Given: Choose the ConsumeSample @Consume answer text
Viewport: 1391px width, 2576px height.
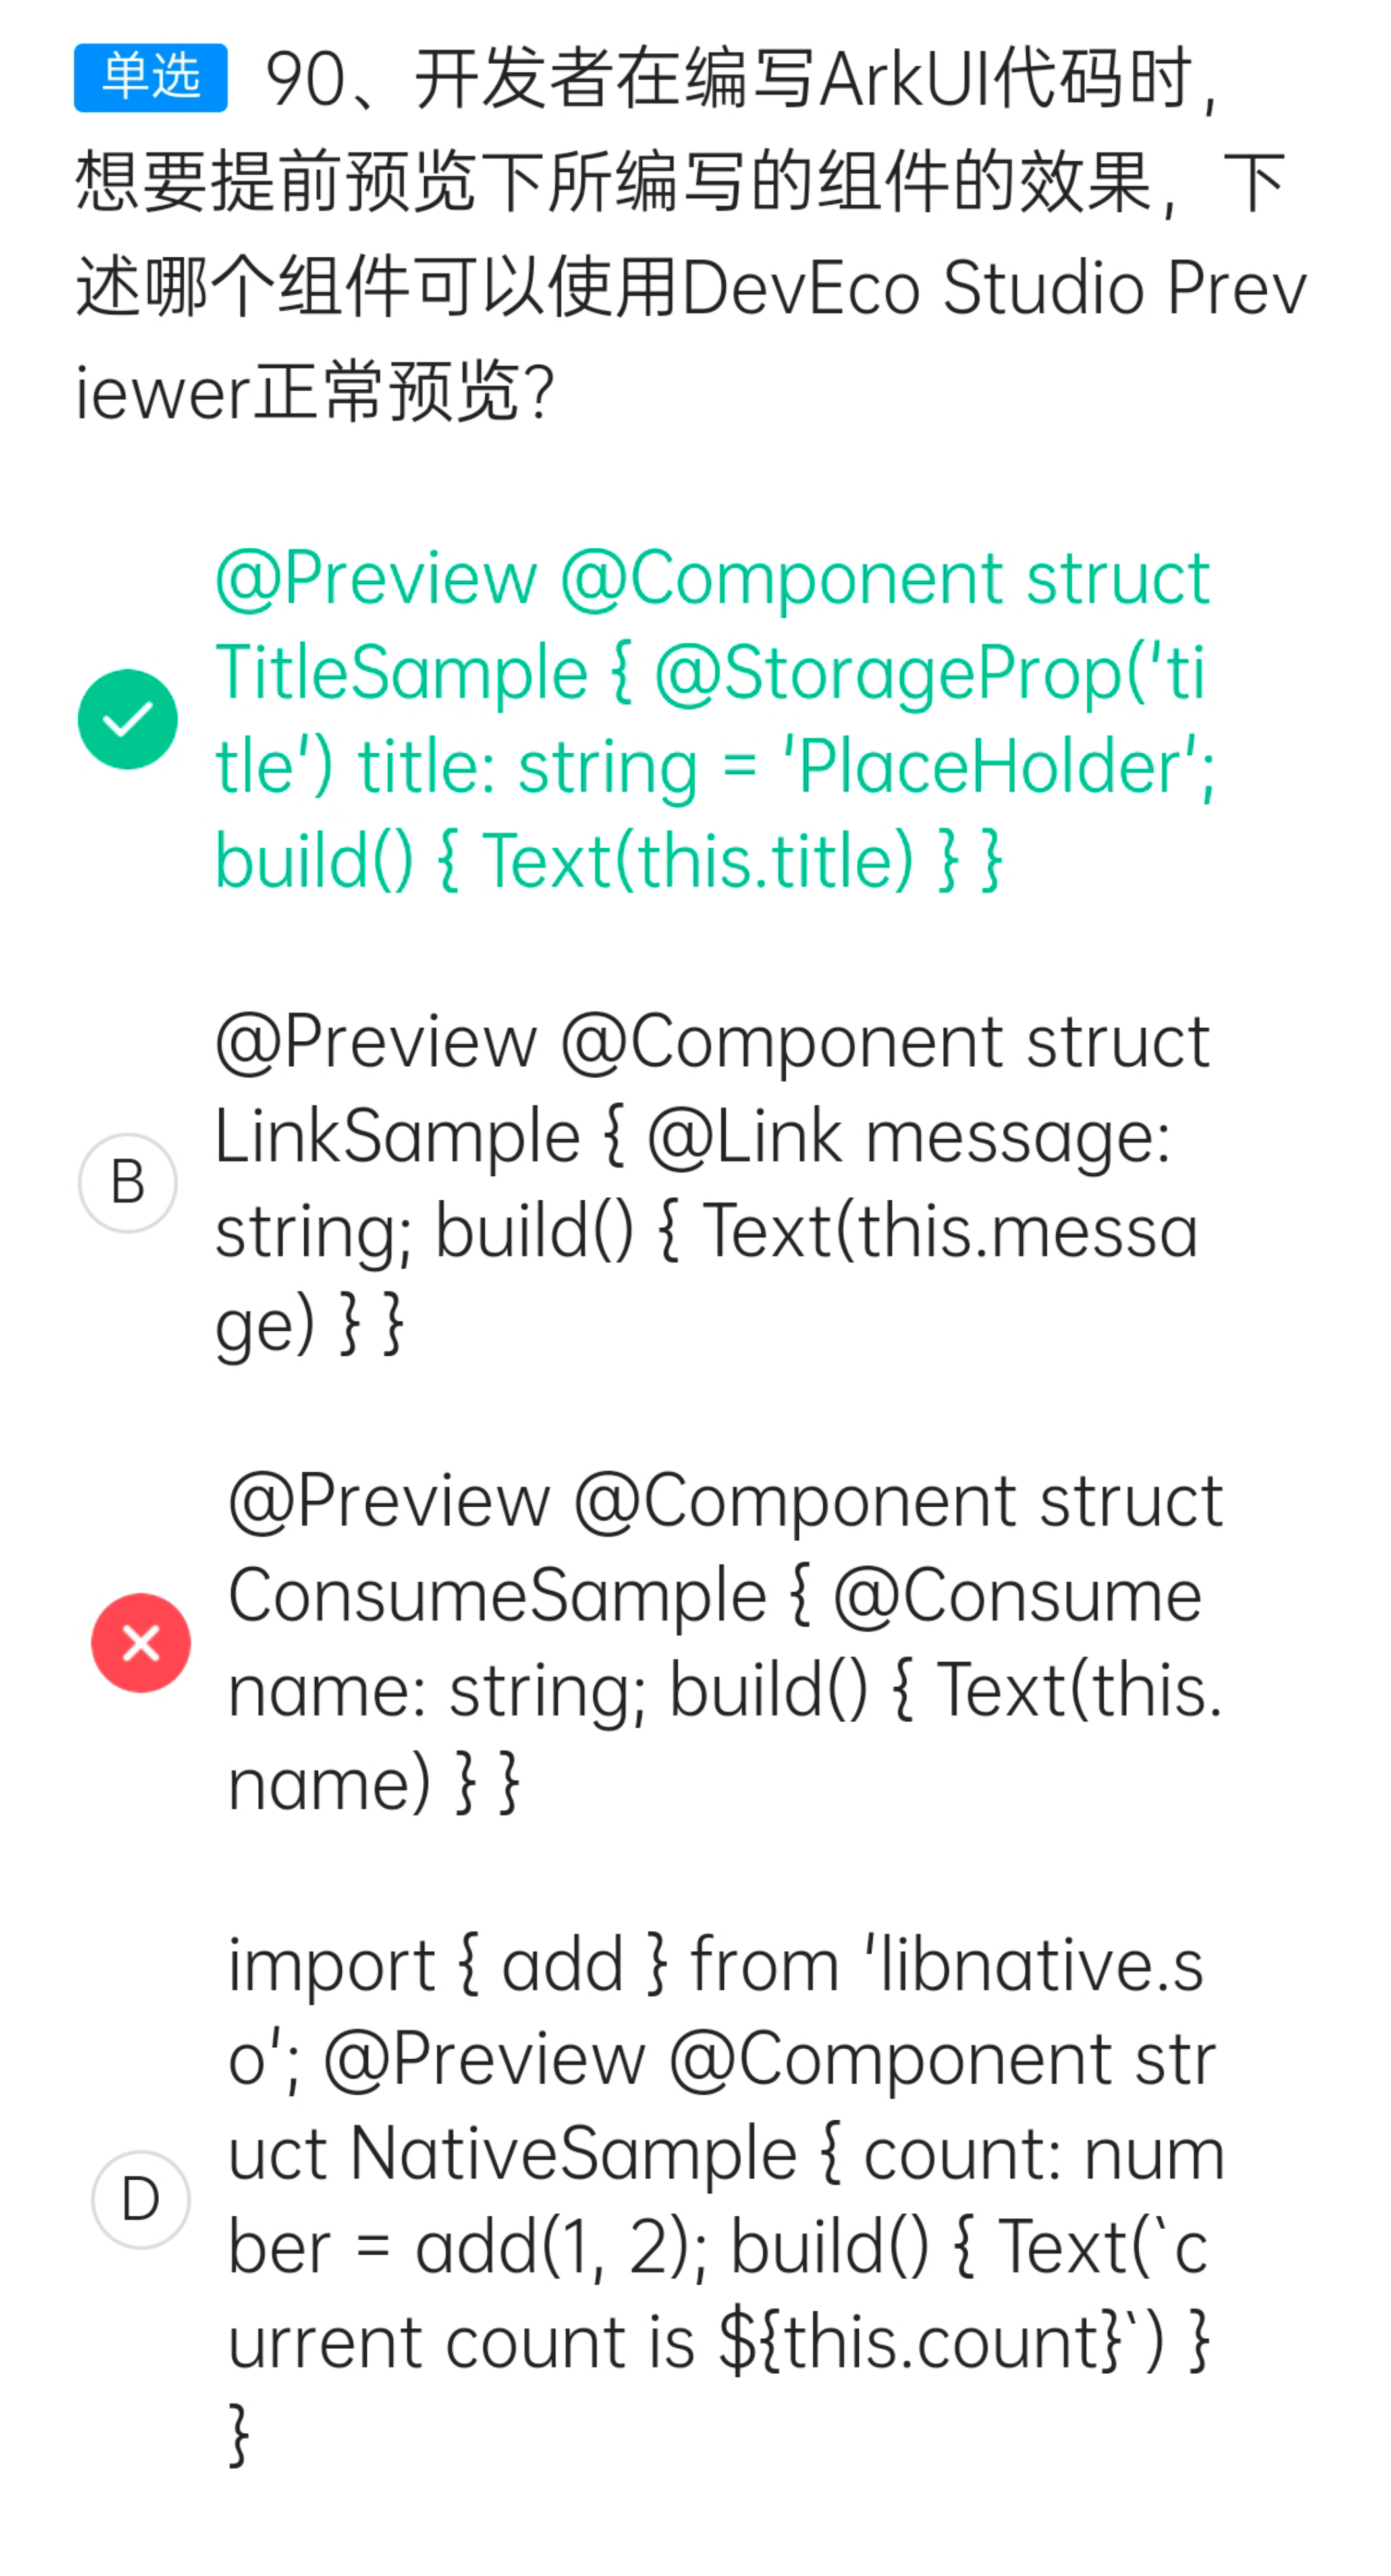Looking at the screenshot, I should [x=726, y=1643].
